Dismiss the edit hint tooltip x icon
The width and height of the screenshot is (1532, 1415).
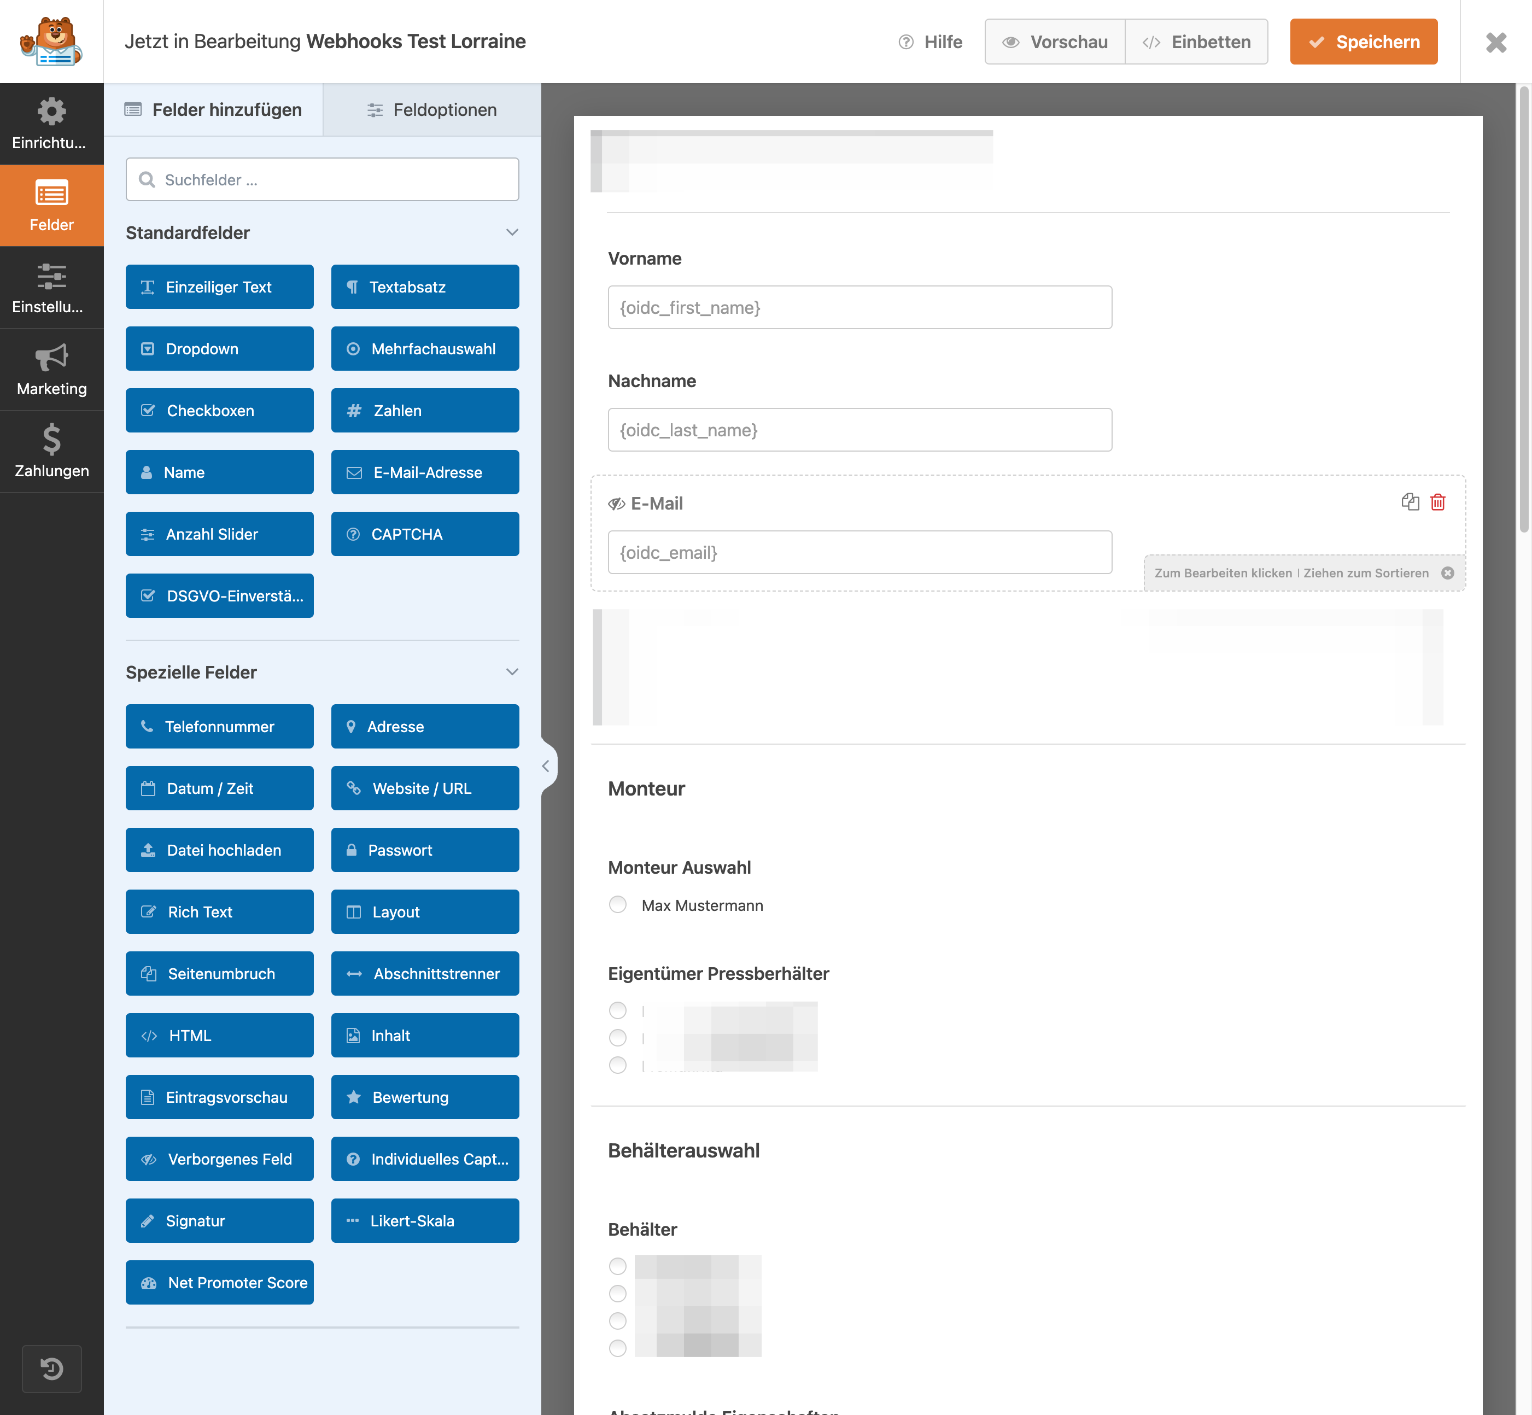[1448, 573]
